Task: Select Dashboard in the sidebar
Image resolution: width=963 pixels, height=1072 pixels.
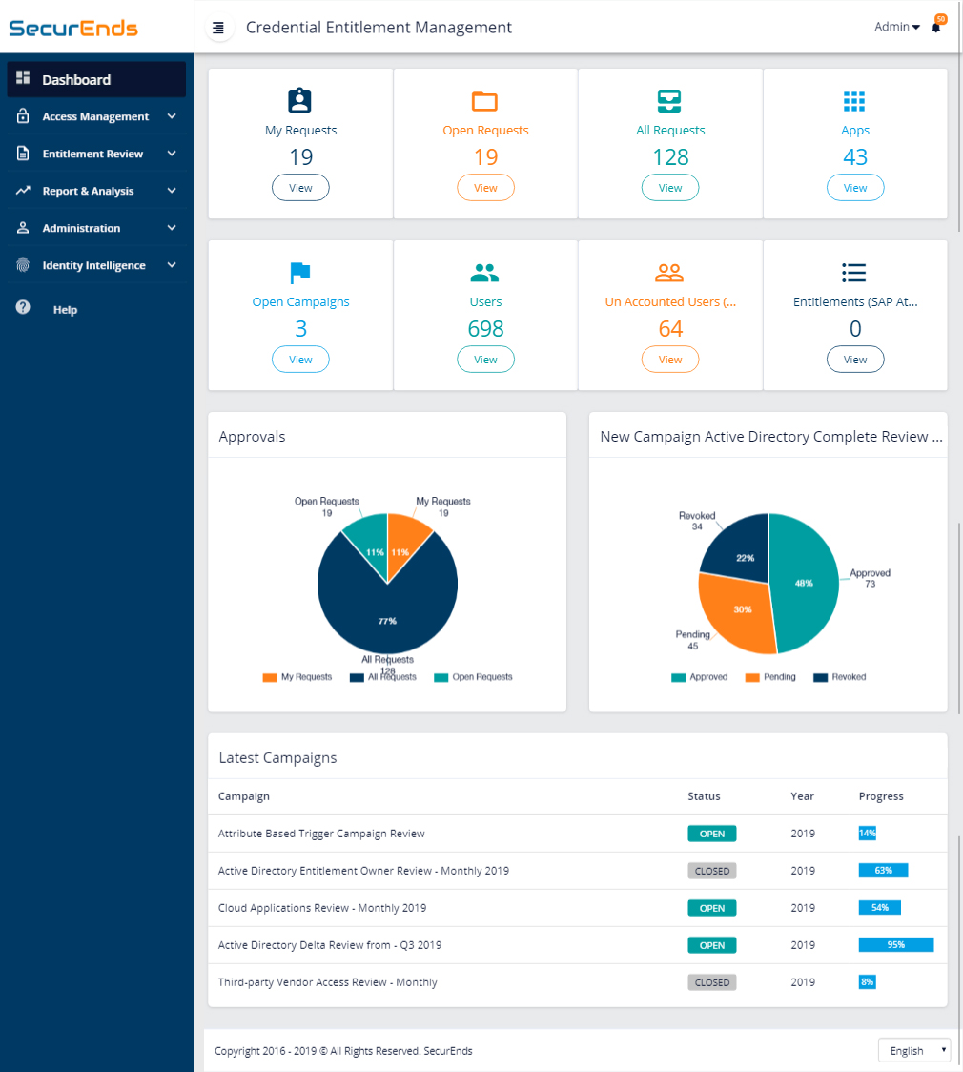Action: point(95,79)
